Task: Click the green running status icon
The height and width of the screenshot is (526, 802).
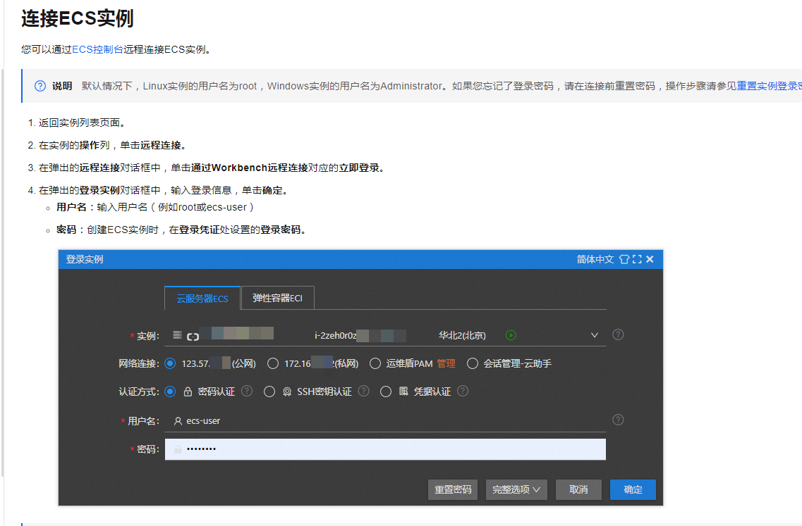Action: [511, 335]
